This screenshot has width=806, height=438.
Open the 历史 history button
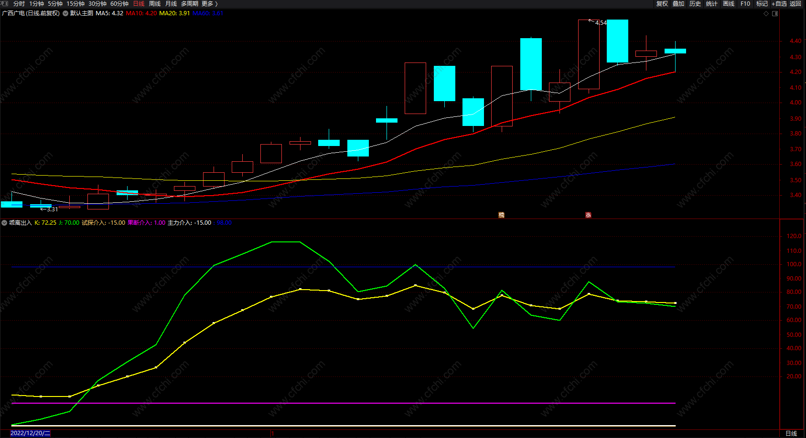click(x=695, y=4)
